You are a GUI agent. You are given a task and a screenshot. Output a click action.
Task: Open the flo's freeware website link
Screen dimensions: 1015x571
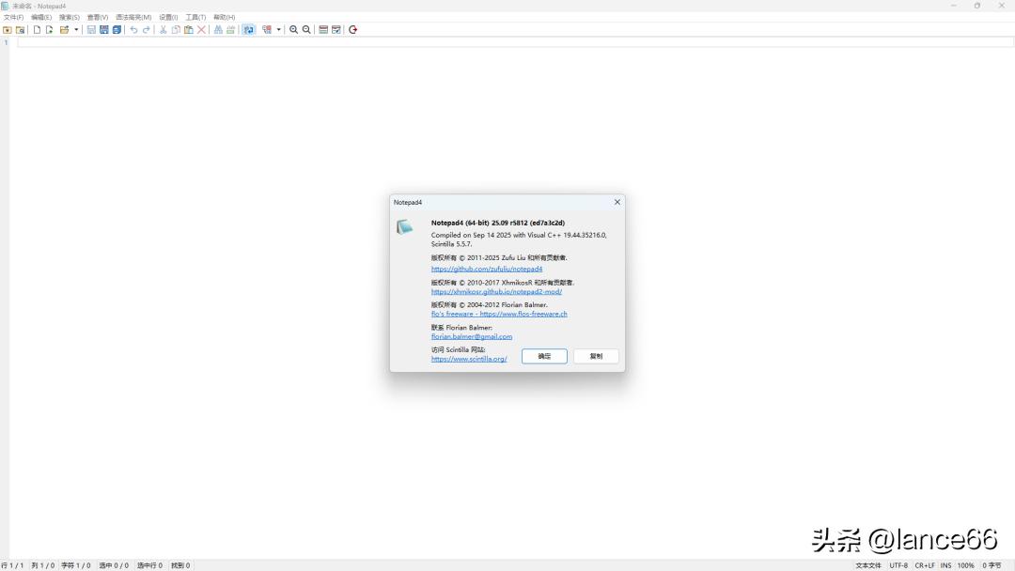point(499,315)
